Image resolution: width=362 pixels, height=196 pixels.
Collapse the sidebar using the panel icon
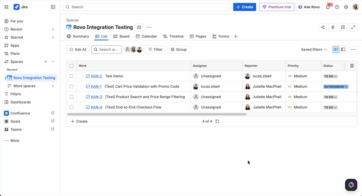(53, 7)
